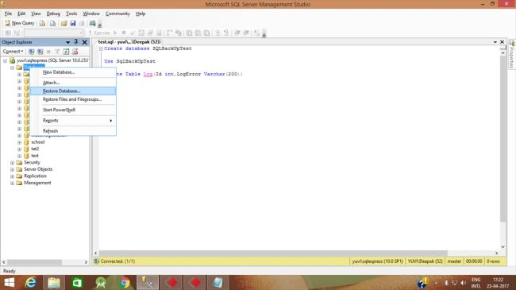Open the Connect dropdown in Object Explorer
Viewport: 516px width, 290px height.
coord(13,52)
